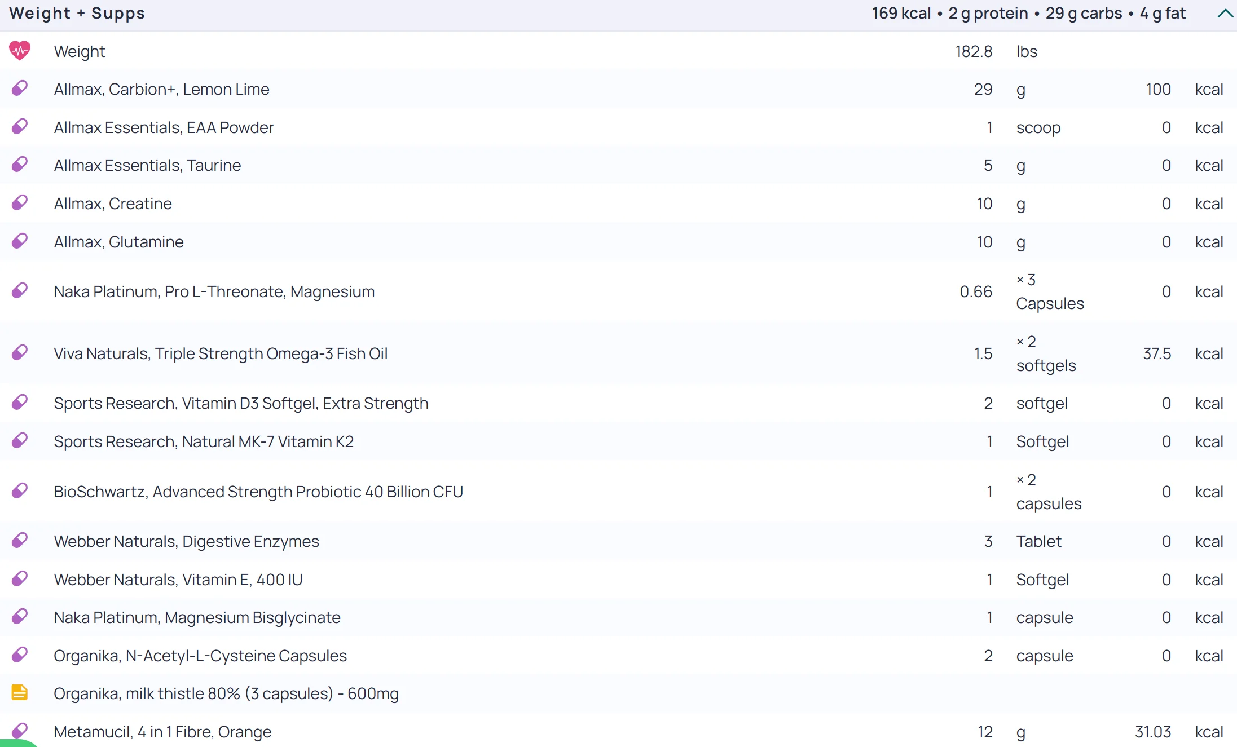Click the 182.8 weight value

974,51
